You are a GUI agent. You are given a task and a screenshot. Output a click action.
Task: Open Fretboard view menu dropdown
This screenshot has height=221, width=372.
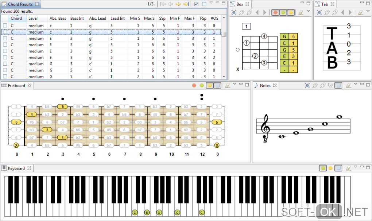tap(235, 84)
